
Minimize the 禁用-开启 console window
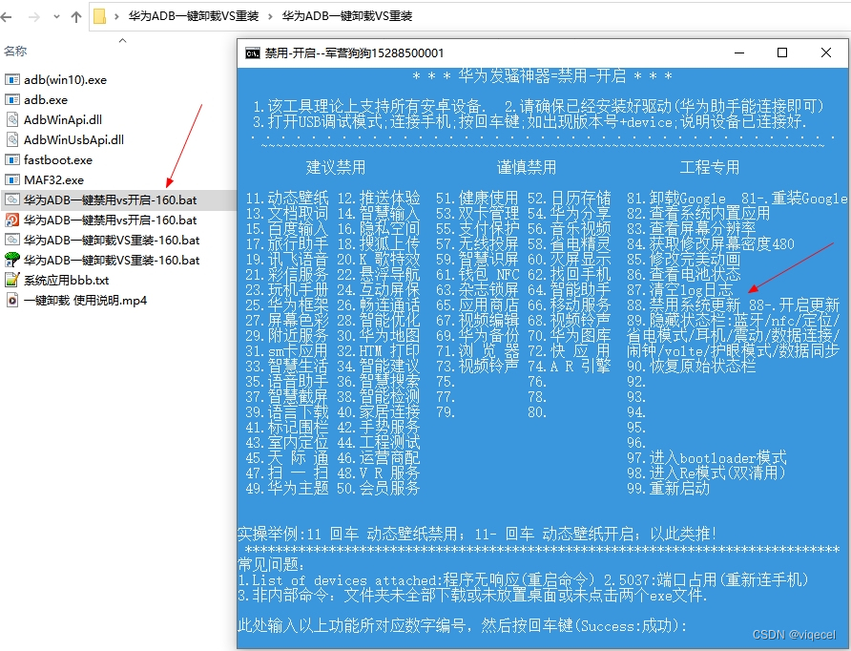[x=739, y=52]
